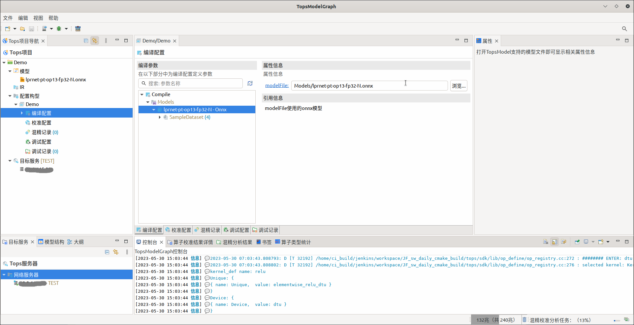Click the display selected console icon

tap(586, 242)
